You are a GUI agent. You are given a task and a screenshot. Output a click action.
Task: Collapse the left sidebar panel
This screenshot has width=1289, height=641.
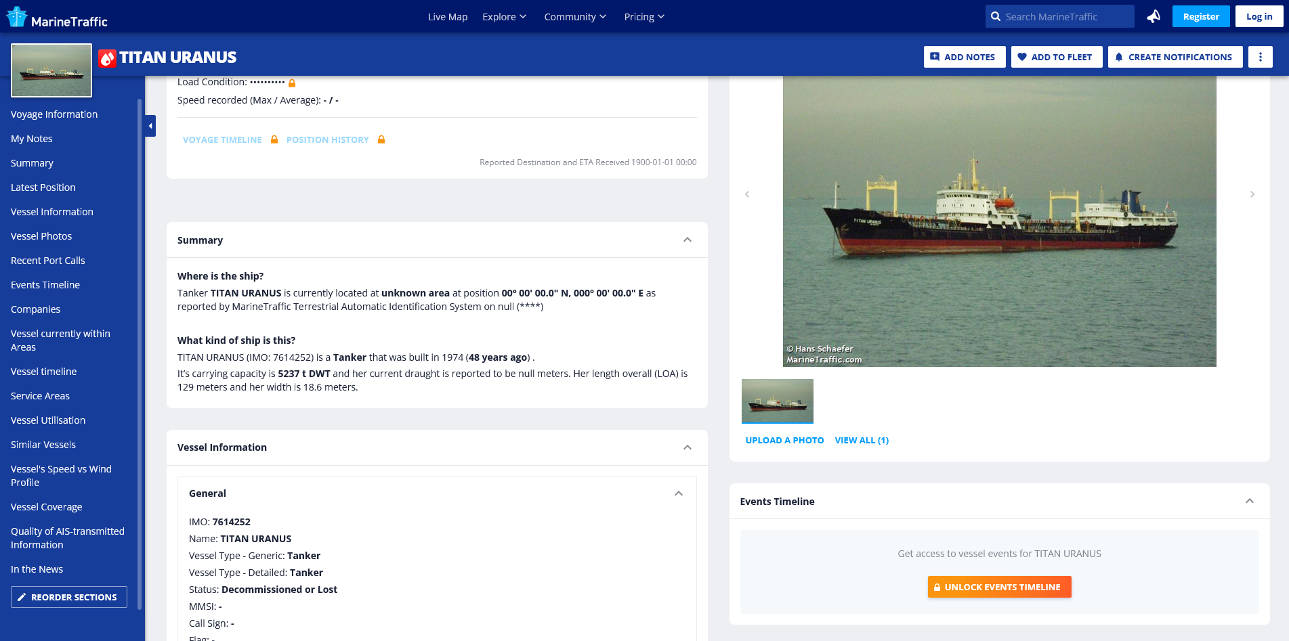pos(150,126)
